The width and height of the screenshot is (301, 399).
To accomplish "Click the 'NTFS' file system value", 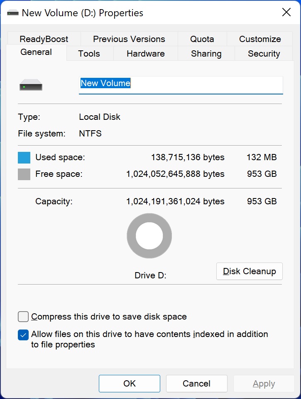I will pyautogui.click(x=90, y=133).
